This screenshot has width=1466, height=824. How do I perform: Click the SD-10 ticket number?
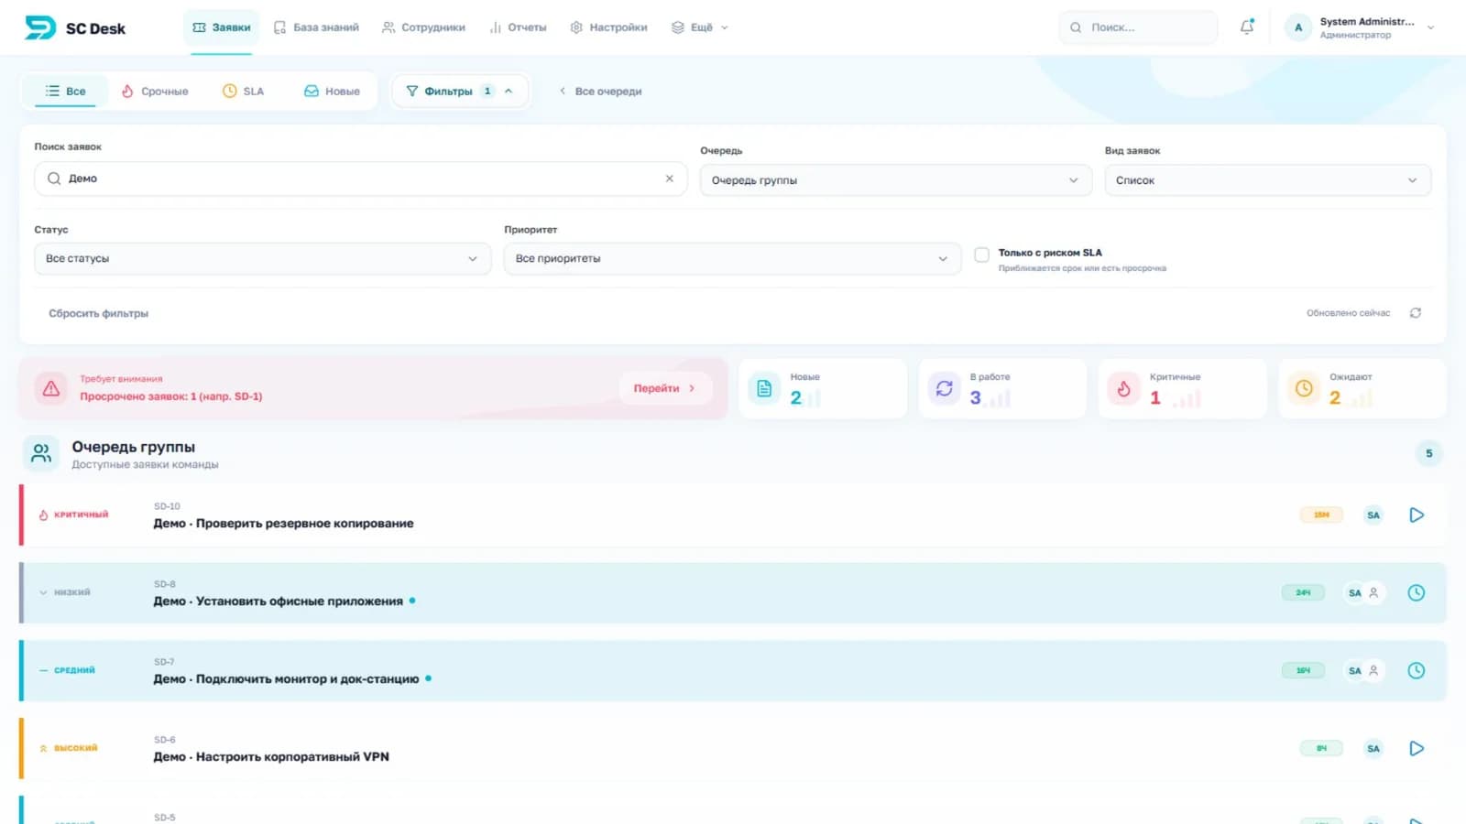tap(167, 506)
